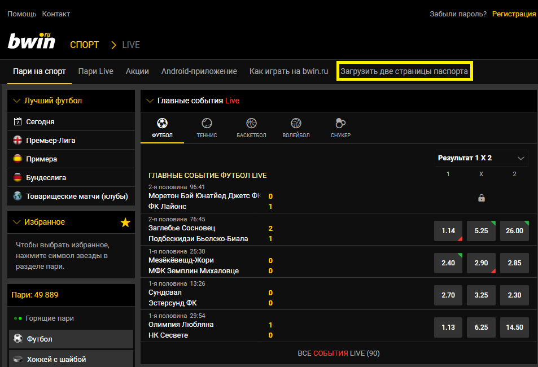Select the Футбол soccer ball icon

click(162, 123)
